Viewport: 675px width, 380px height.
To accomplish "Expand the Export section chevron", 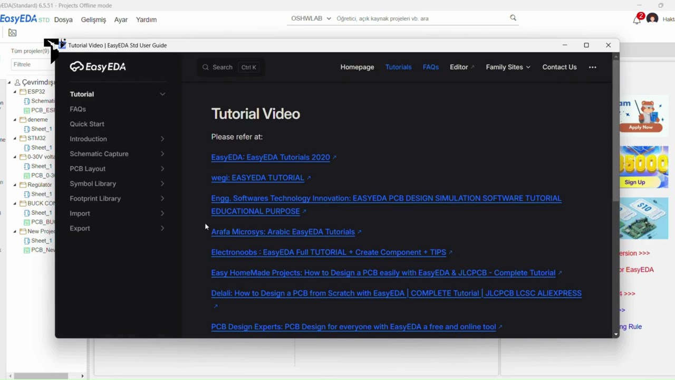I will 162,228.
